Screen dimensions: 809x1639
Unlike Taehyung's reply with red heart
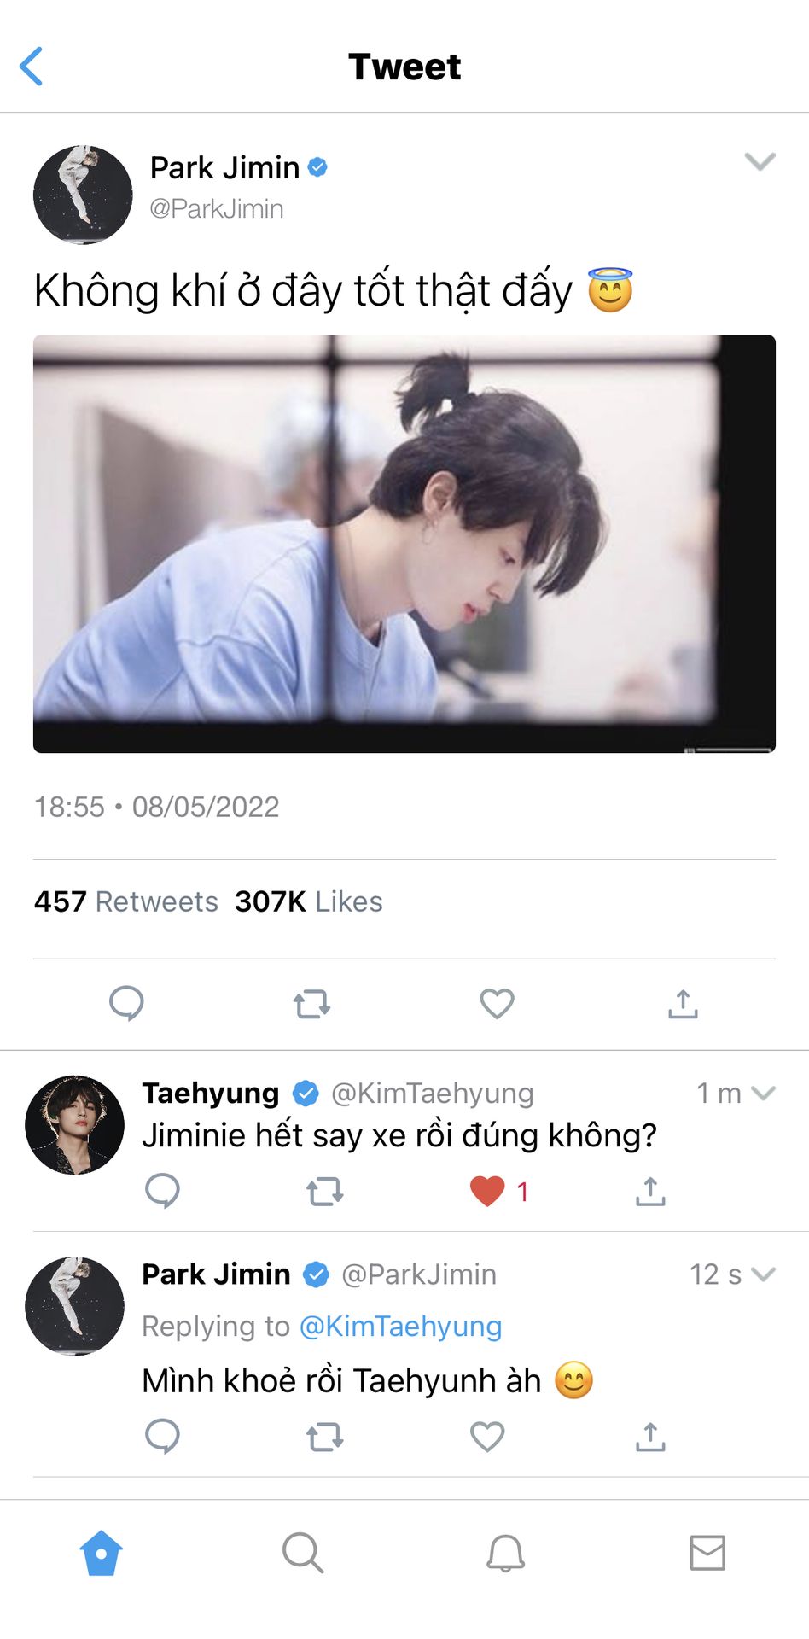click(487, 1191)
